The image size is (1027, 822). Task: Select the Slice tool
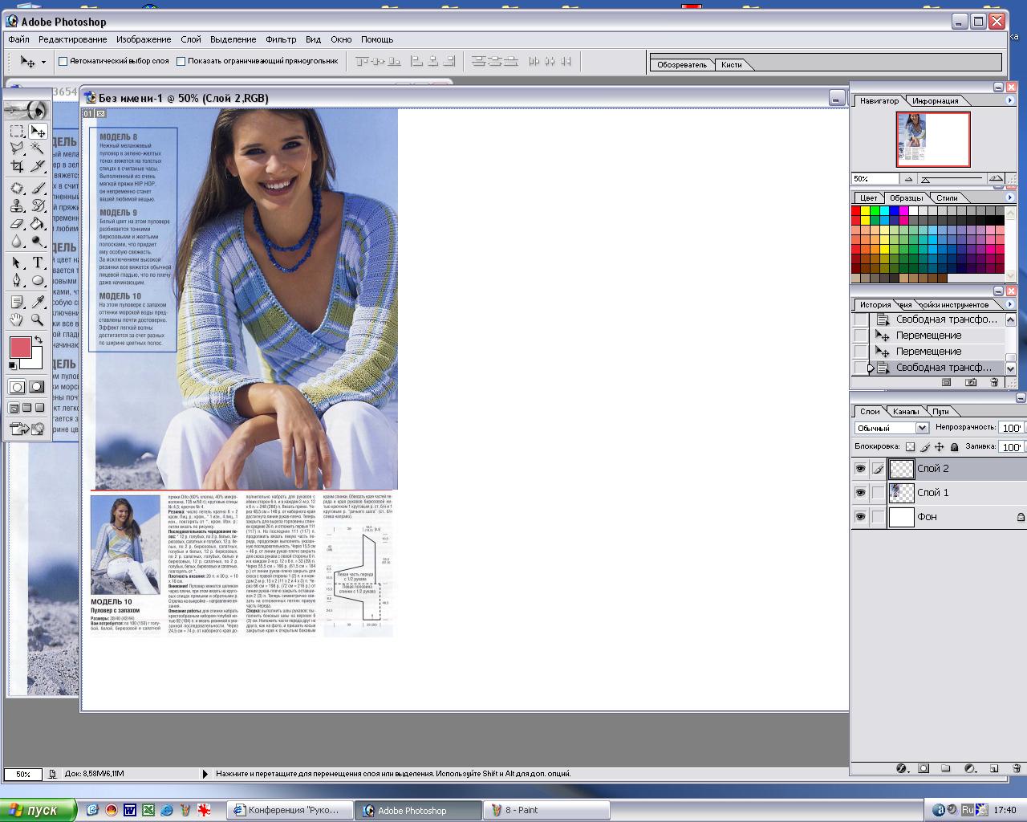click(x=38, y=166)
